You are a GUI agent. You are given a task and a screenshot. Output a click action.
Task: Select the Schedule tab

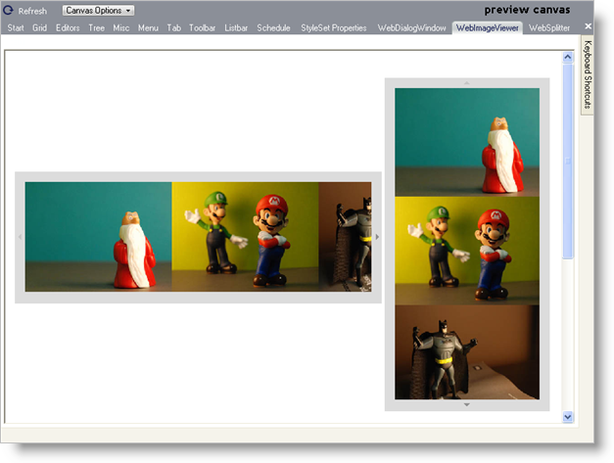(273, 27)
